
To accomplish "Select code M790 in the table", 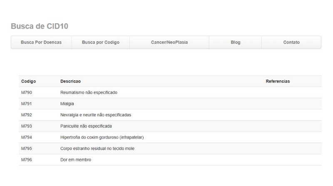I will (27, 92).
